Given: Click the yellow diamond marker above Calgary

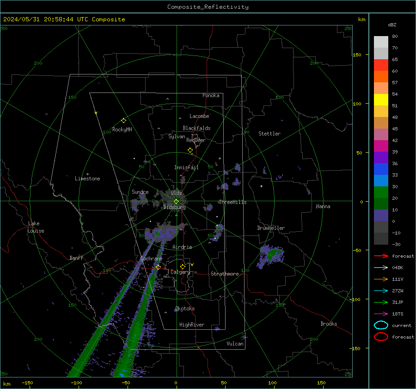Looking at the screenshot, I should (183, 266).
